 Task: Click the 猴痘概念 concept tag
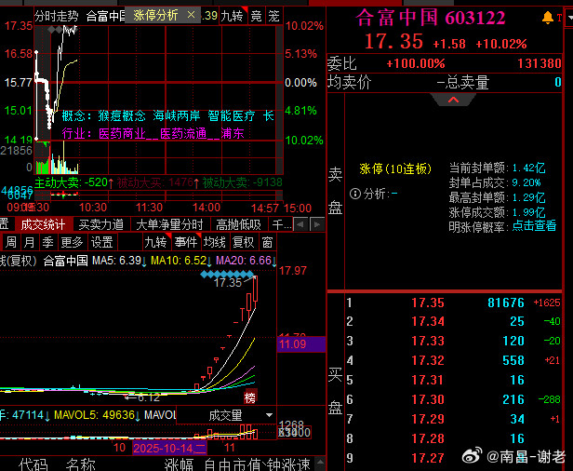(x=122, y=116)
